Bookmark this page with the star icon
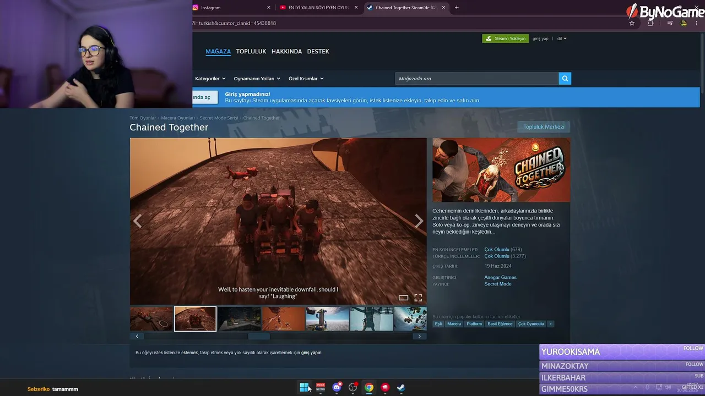 pyautogui.click(x=632, y=23)
